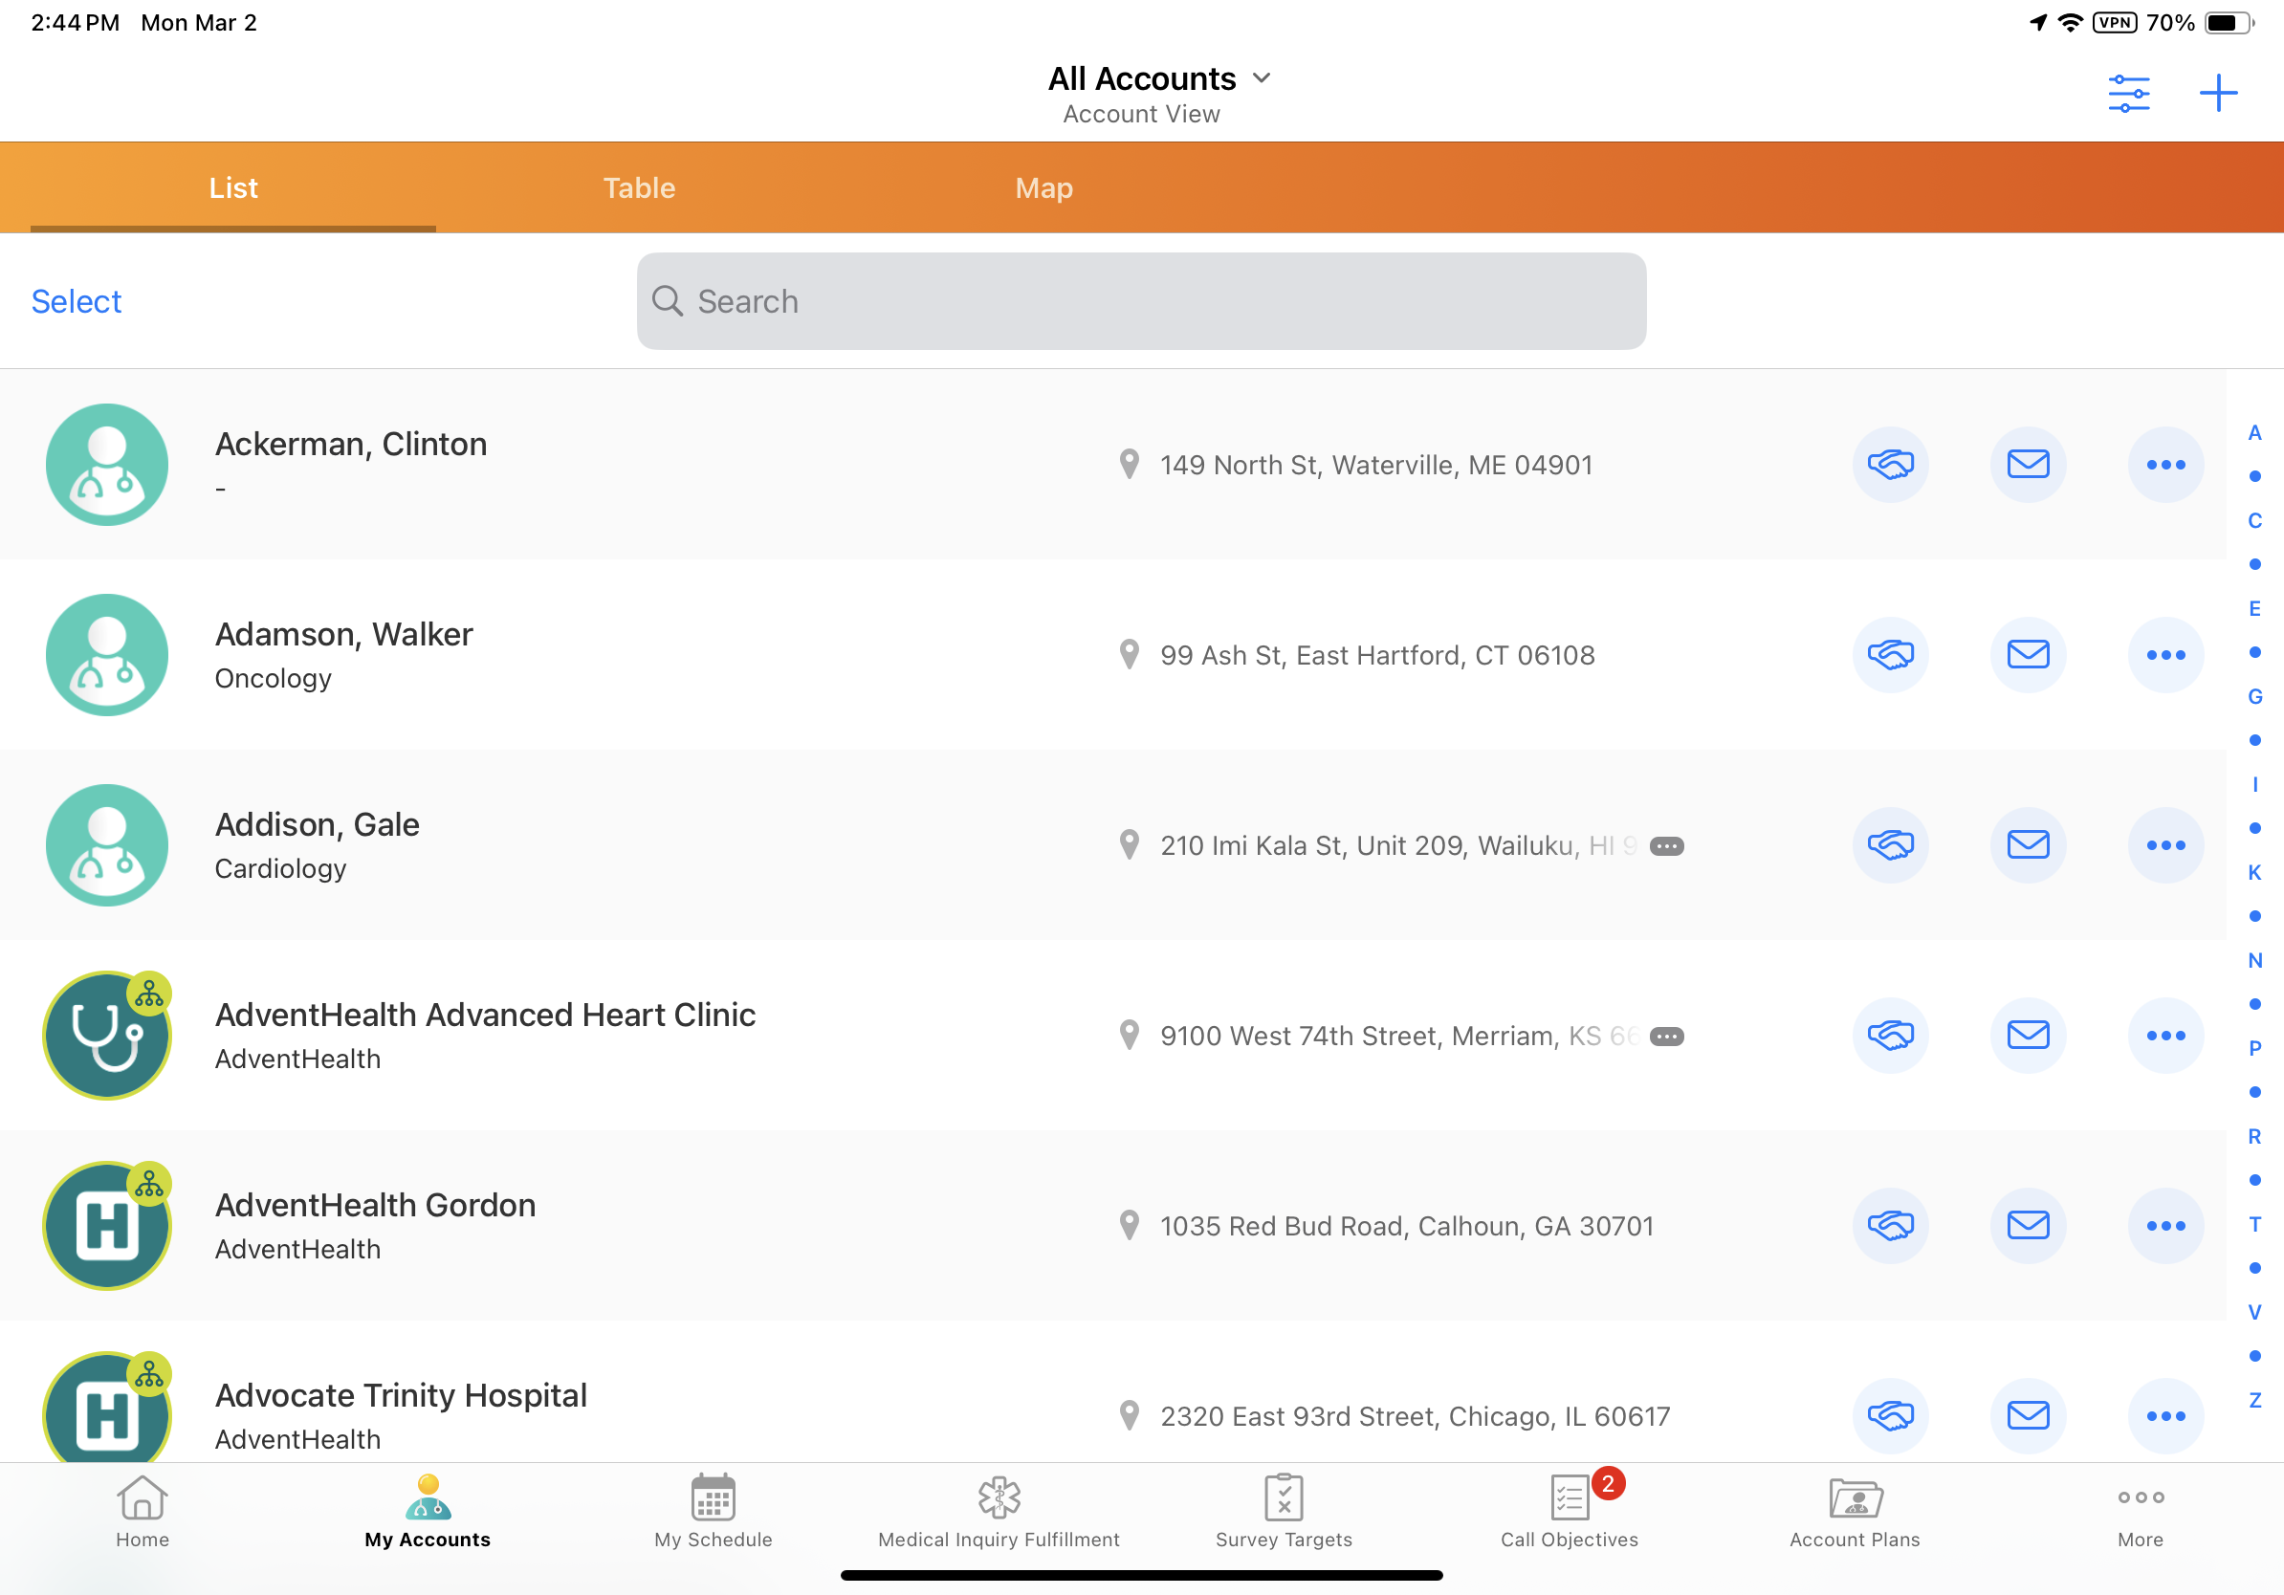Expand the All Accounts dropdown
2284x1595 pixels.
click(x=1159, y=78)
